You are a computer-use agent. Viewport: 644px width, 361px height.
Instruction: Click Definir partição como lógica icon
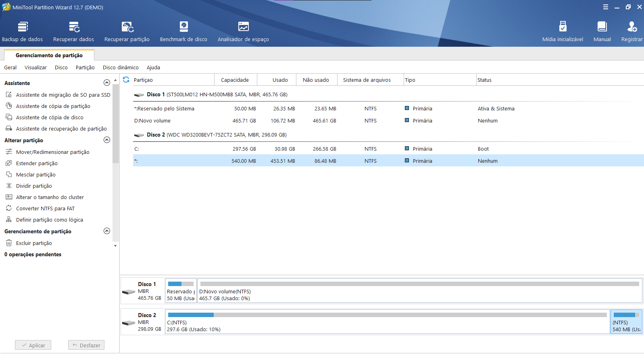click(9, 220)
